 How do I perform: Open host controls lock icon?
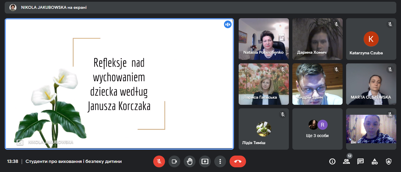[389, 161]
